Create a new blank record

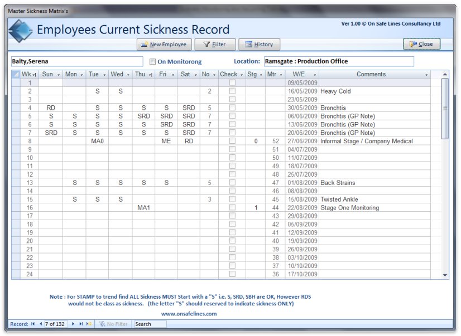pos(88,324)
